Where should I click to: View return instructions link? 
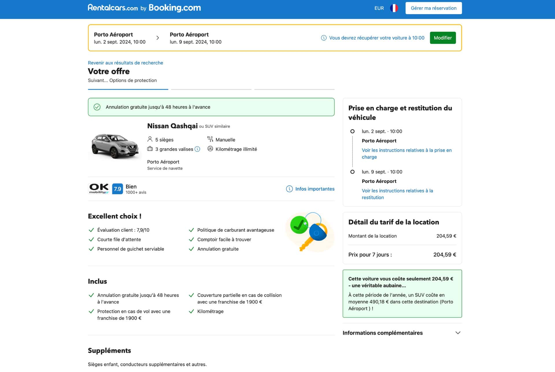397,194
